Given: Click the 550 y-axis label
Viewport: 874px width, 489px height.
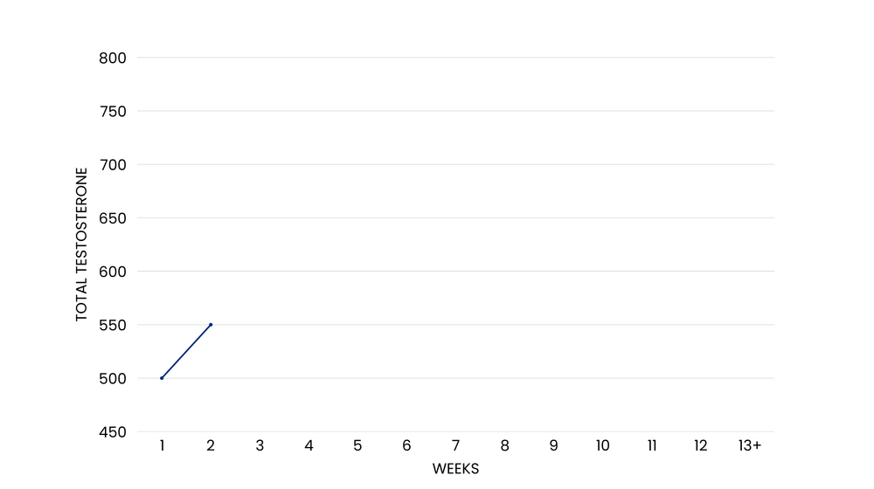Looking at the screenshot, I should coord(114,325).
